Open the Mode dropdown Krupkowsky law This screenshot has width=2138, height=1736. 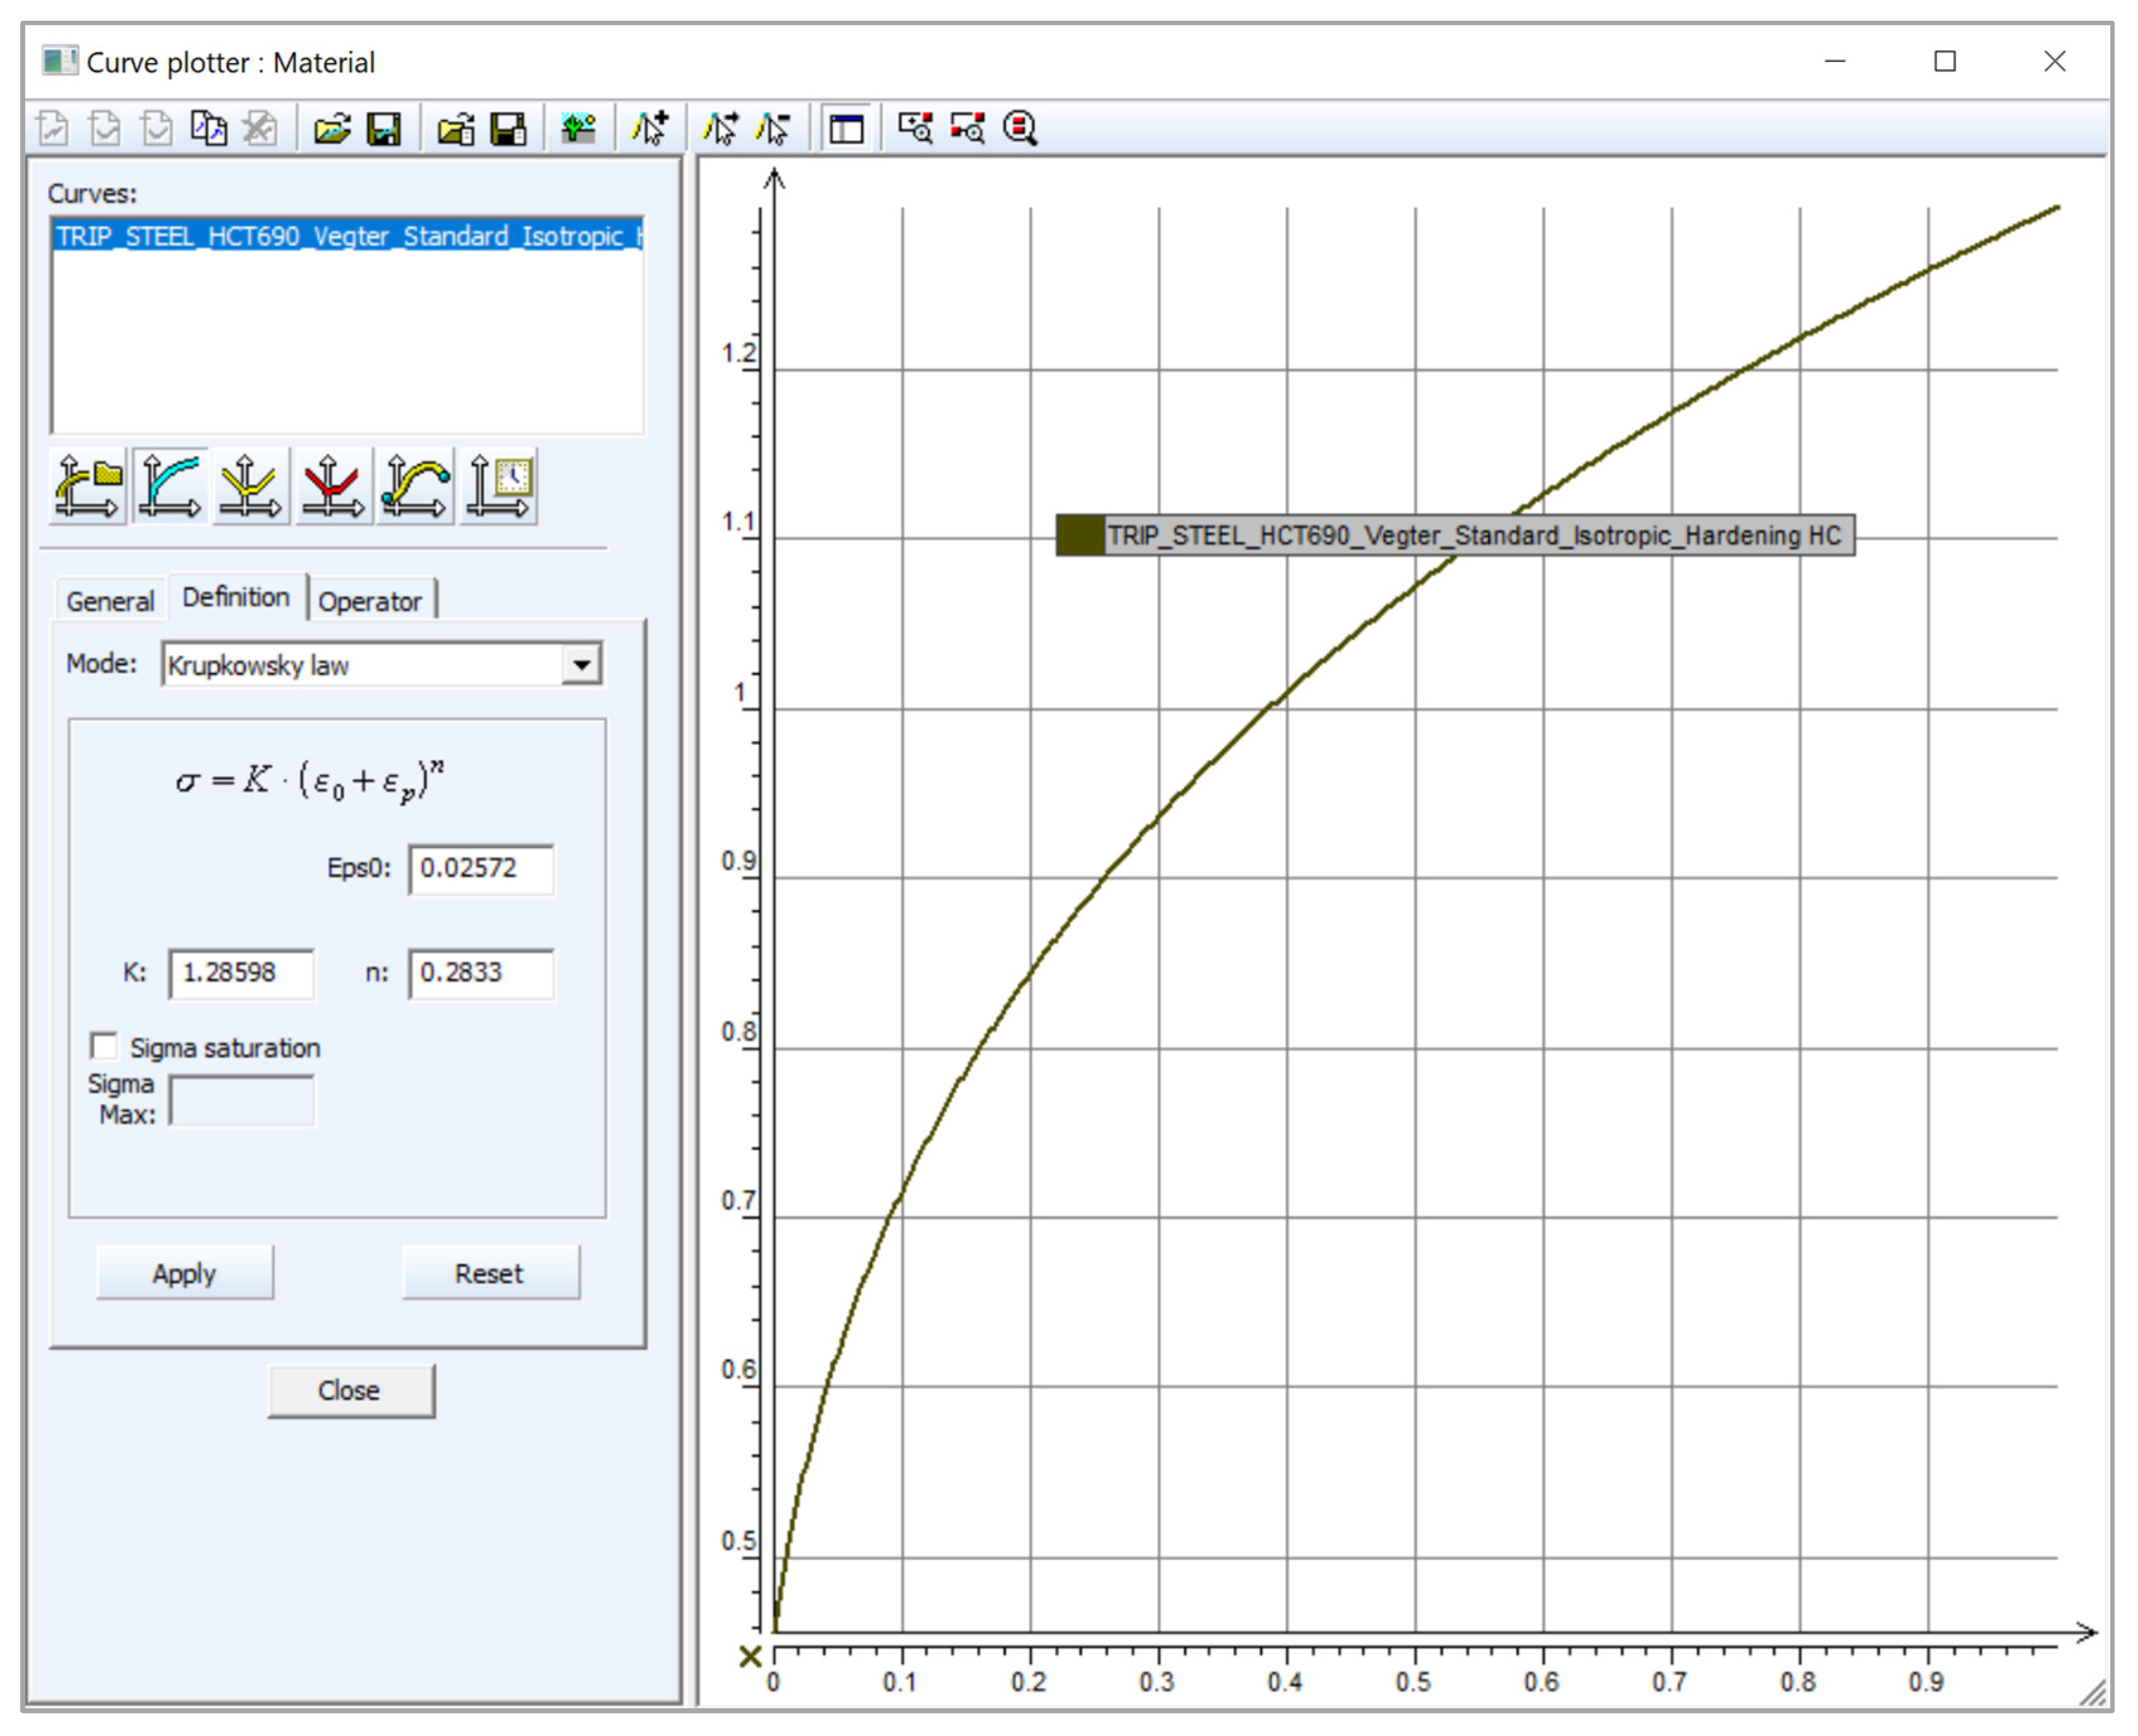[581, 664]
